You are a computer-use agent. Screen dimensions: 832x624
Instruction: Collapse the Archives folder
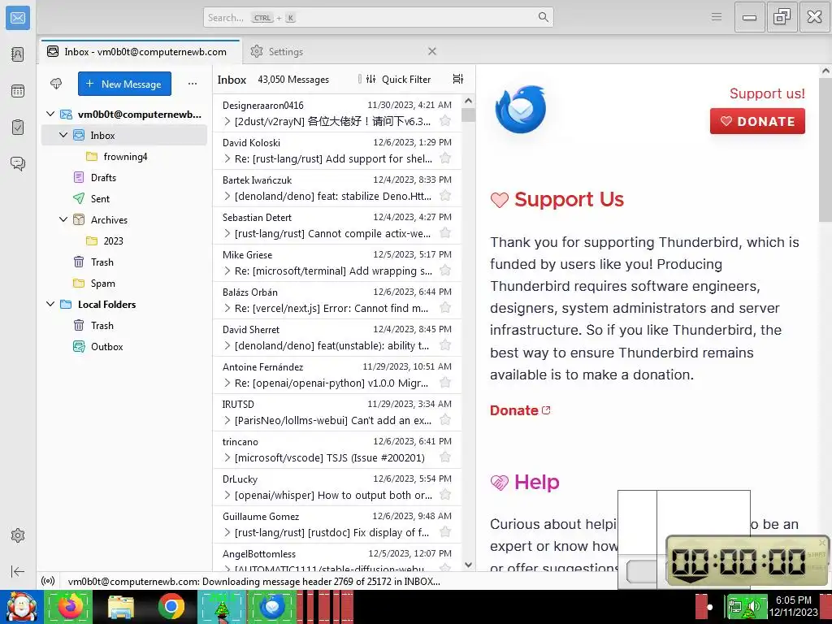pyautogui.click(x=63, y=219)
